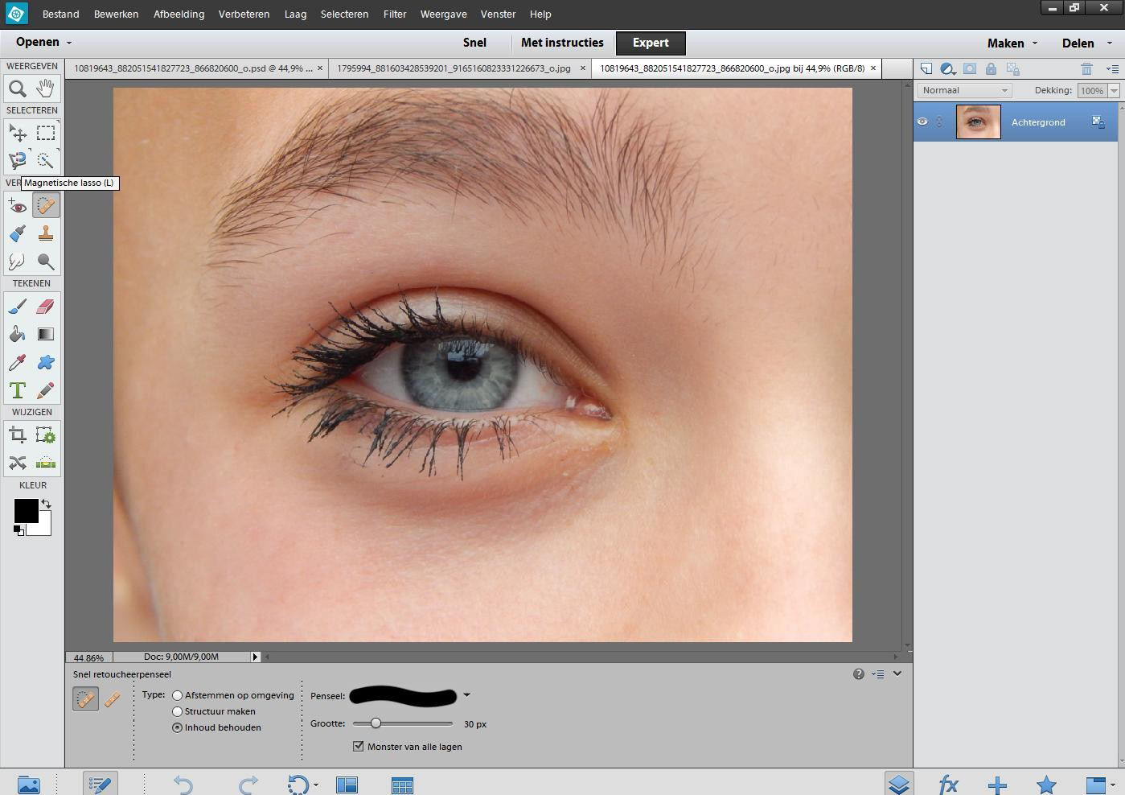Switch to Met instructies mode tab

pos(562,43)
